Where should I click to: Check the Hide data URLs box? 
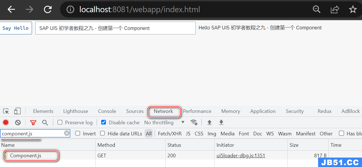[102, 133]
